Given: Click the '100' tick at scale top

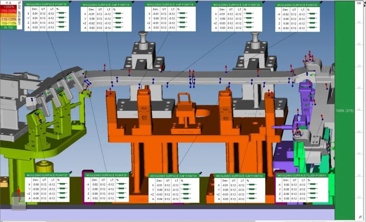Looking at the screenshot, I should 359,3.
